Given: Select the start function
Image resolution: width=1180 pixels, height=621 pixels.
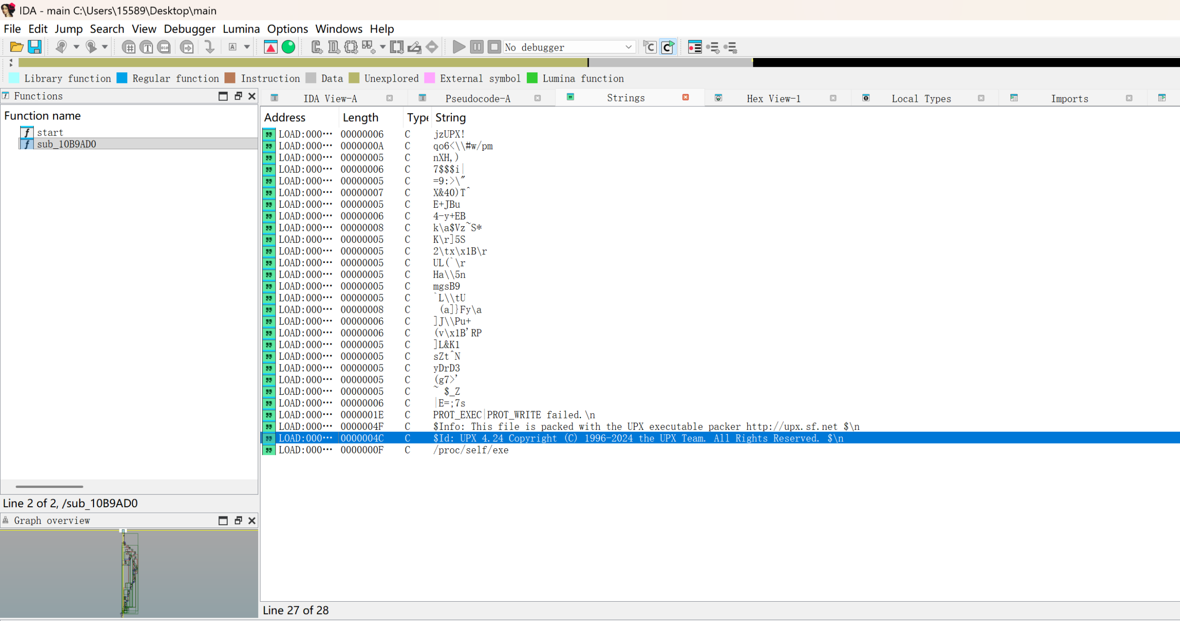Looking at the screenshot, I should coord(50,133).
